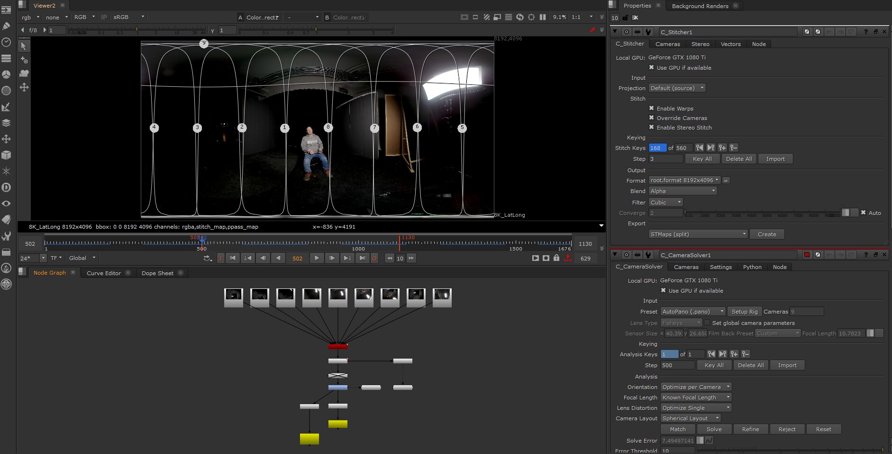Open the MetaData nodes menu (tag icon)
The width and height of the screenshot is (892, 454).
click(x=6, y=220)
